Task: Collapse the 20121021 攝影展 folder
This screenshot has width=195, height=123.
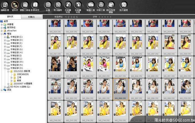Action: pyautogui.click(x=8, y=71)
